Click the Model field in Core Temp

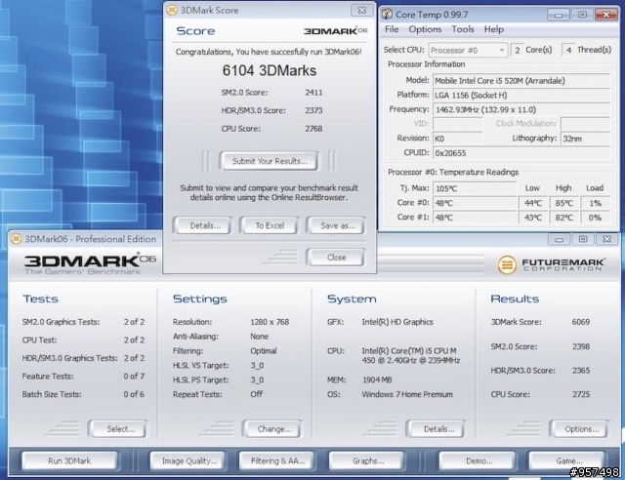[521, 81]
